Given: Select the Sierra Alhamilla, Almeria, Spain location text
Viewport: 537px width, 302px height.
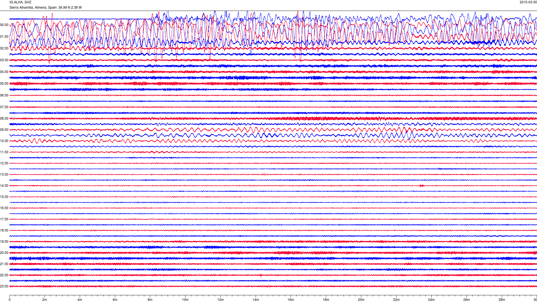Looking at the screenshot, I should (x=33, y=8).
